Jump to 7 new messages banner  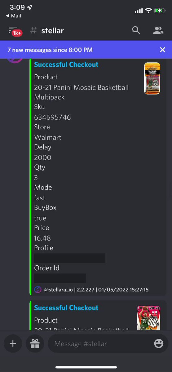tap(50, 50)
